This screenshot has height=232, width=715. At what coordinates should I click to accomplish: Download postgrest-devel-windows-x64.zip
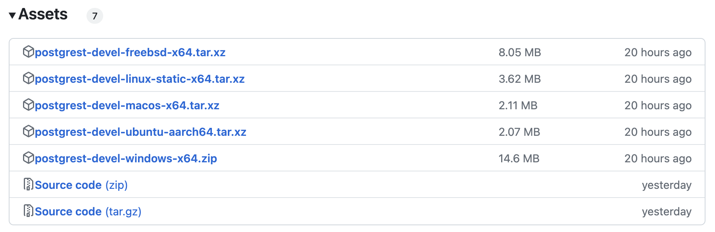click(x=126, y=158)
